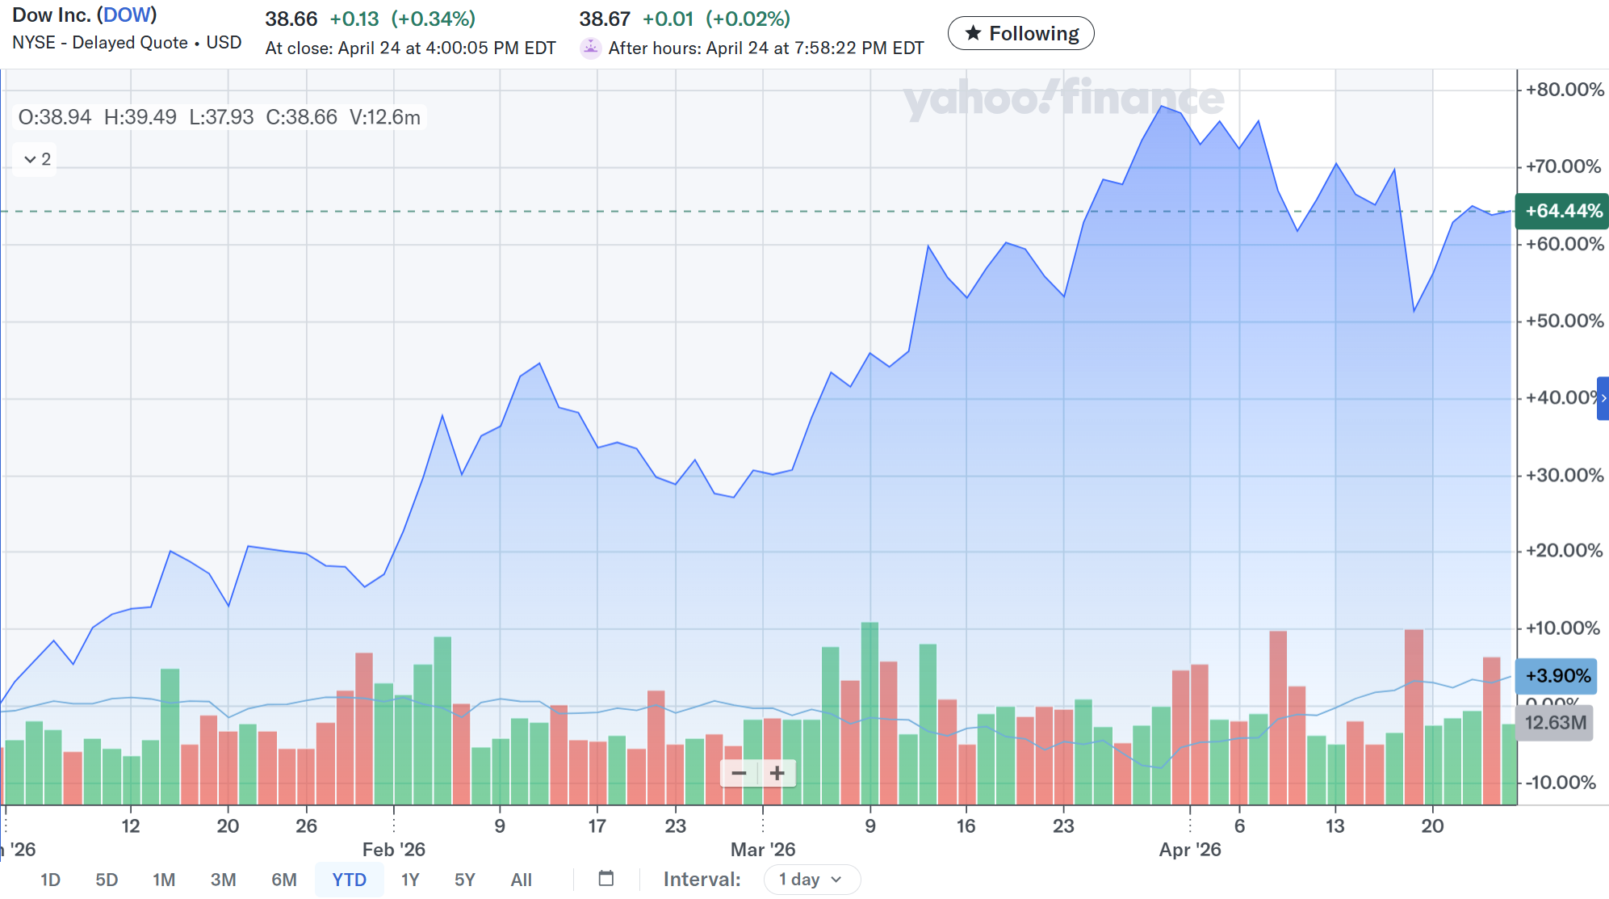Click the Apr '26 timeline marker
This screenshot has width=1609, height=899.
click(x=1190, y=849)
